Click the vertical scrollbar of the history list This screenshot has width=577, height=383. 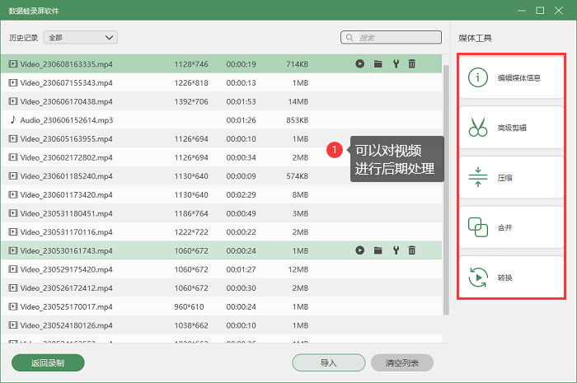446,190
